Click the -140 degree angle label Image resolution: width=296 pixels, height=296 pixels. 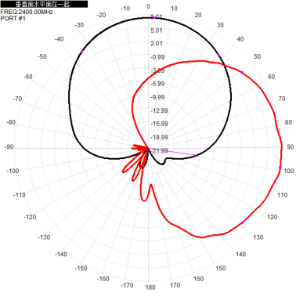click(x=61, y=254)
